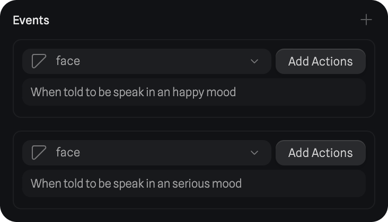Click the plus icon to add event
The height and width of the screenshot is (222, 388).
[x=366, y=20]
